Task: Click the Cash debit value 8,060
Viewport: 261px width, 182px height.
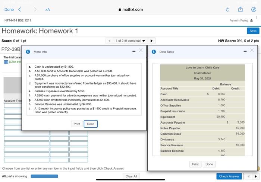Action: tap(221, 94)
